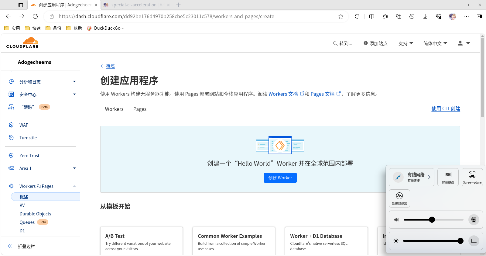
Task: Open the browser extensions puzzle icon
Action: tap(357, 16)
